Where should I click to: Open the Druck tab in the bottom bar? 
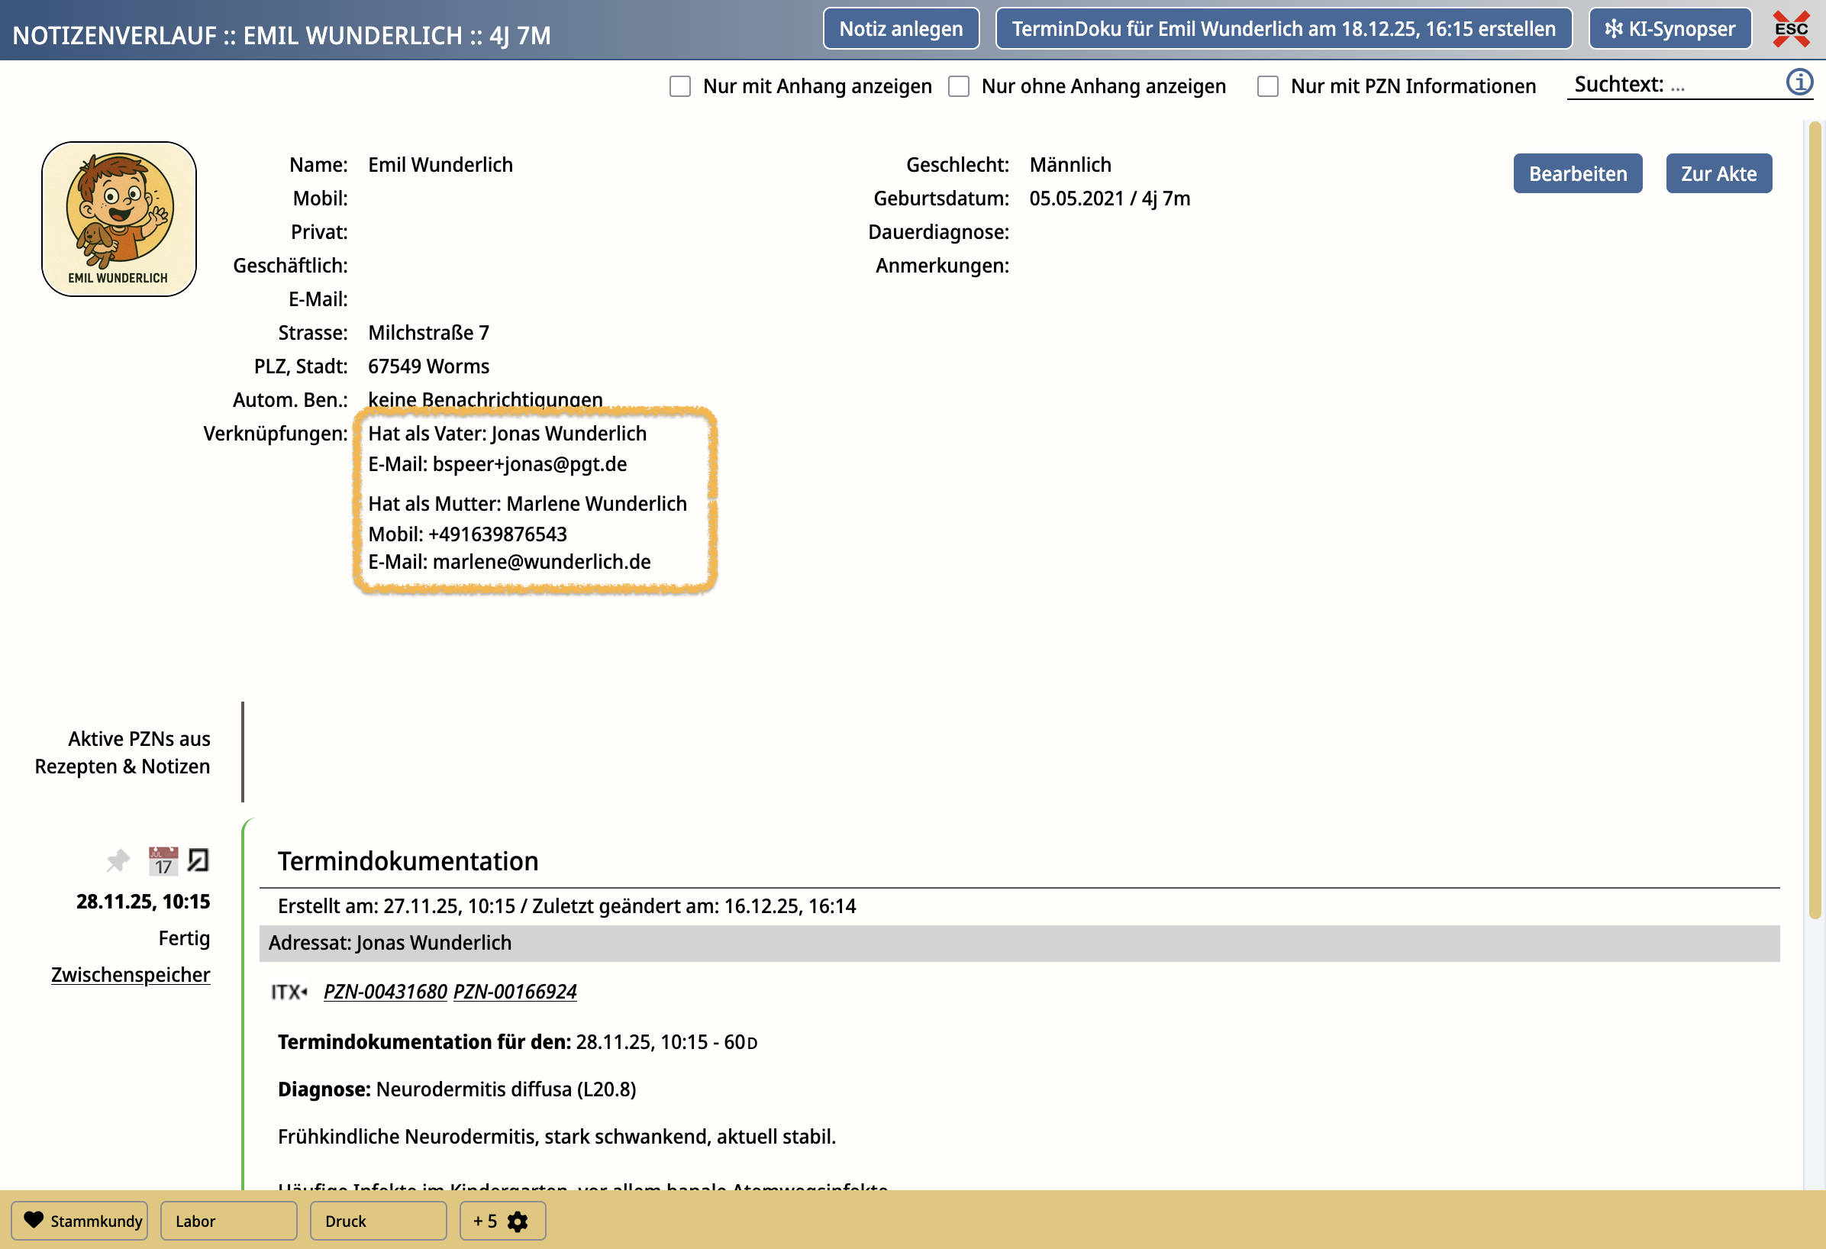tap(377, 1222)
